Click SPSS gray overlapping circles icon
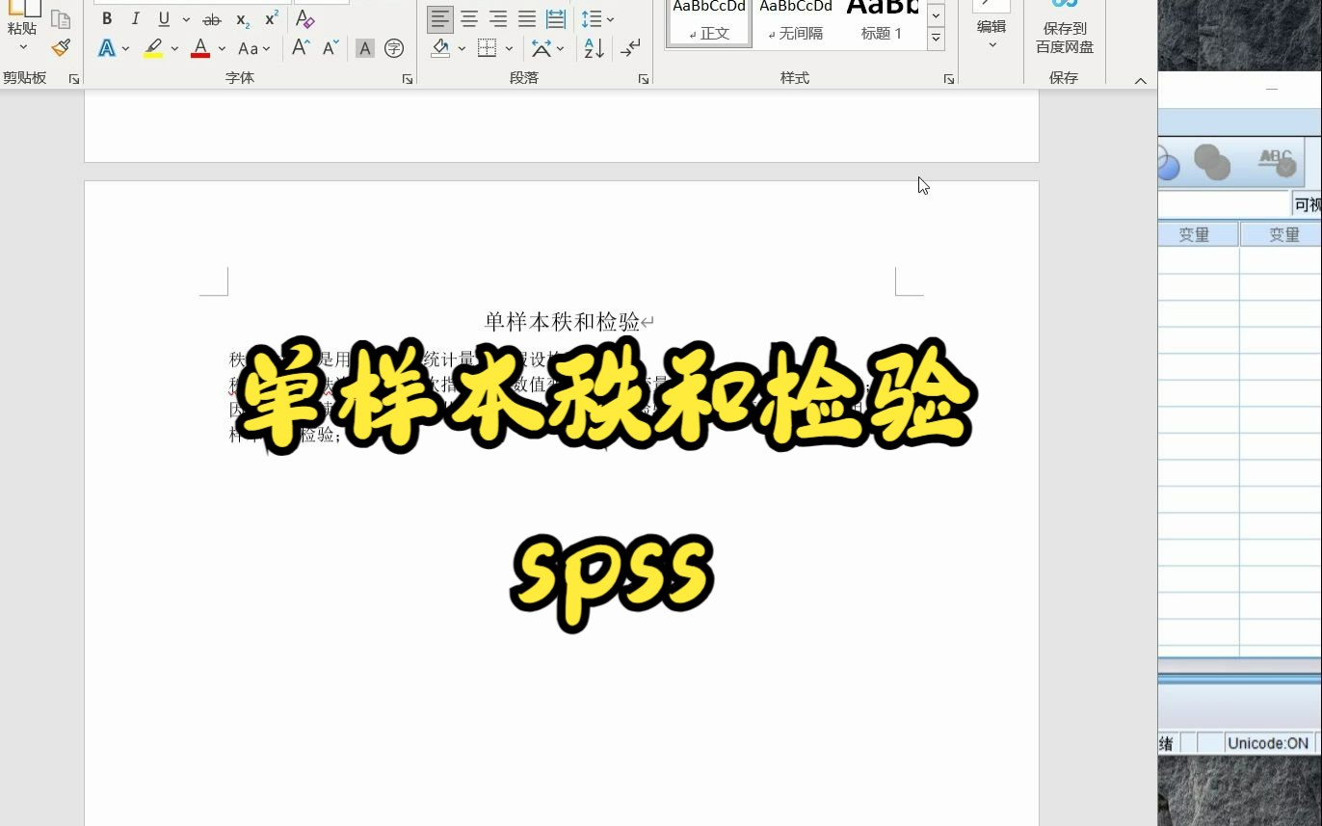 coord(1211,162)
